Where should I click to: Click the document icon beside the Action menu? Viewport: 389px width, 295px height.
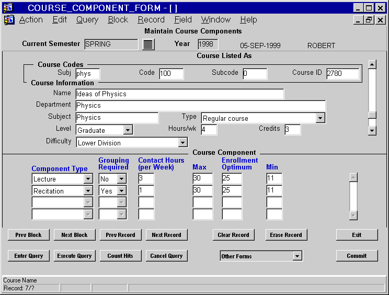tap(9, 20)
